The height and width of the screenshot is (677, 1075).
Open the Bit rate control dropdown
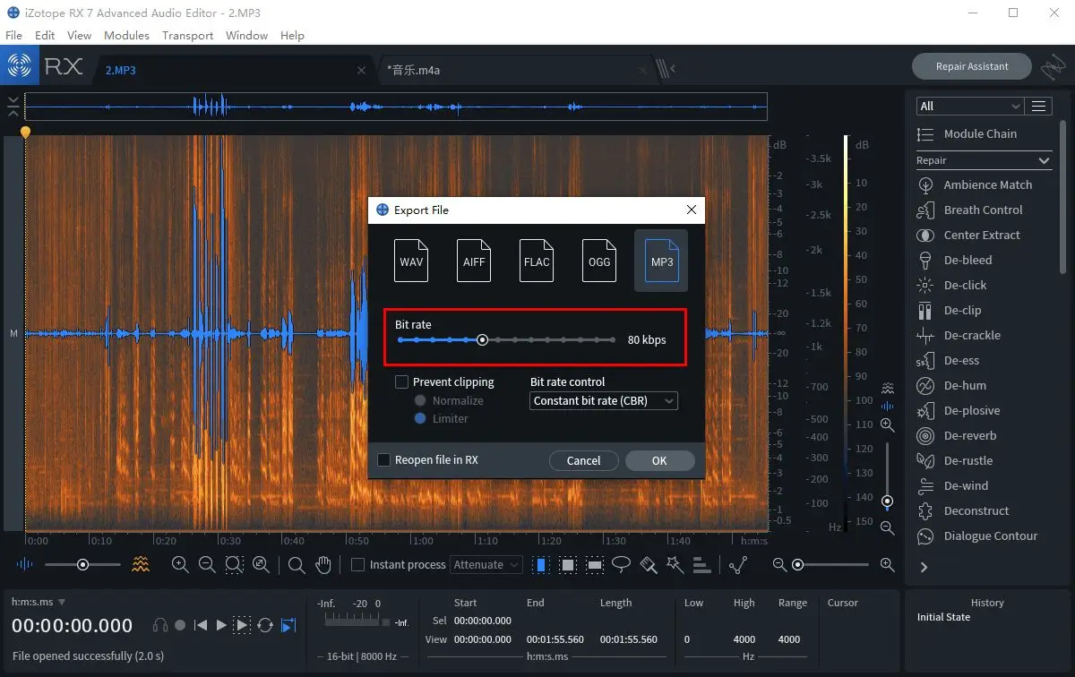coord(604,401)
